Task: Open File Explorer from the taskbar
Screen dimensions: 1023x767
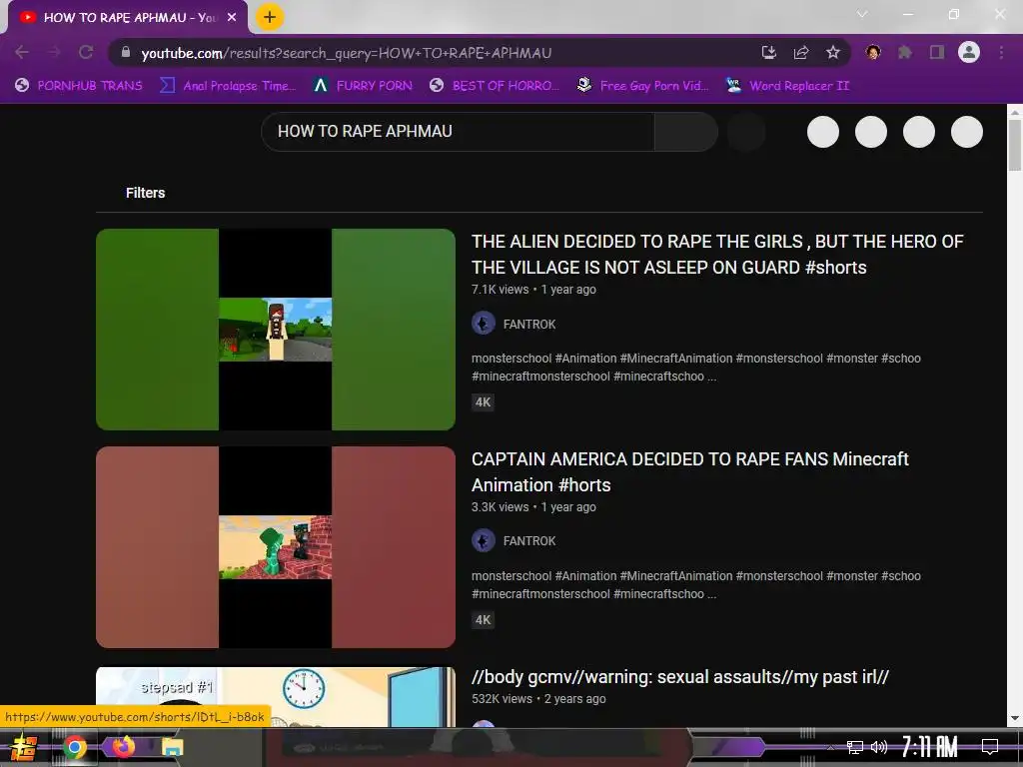Action: (172, 747)
